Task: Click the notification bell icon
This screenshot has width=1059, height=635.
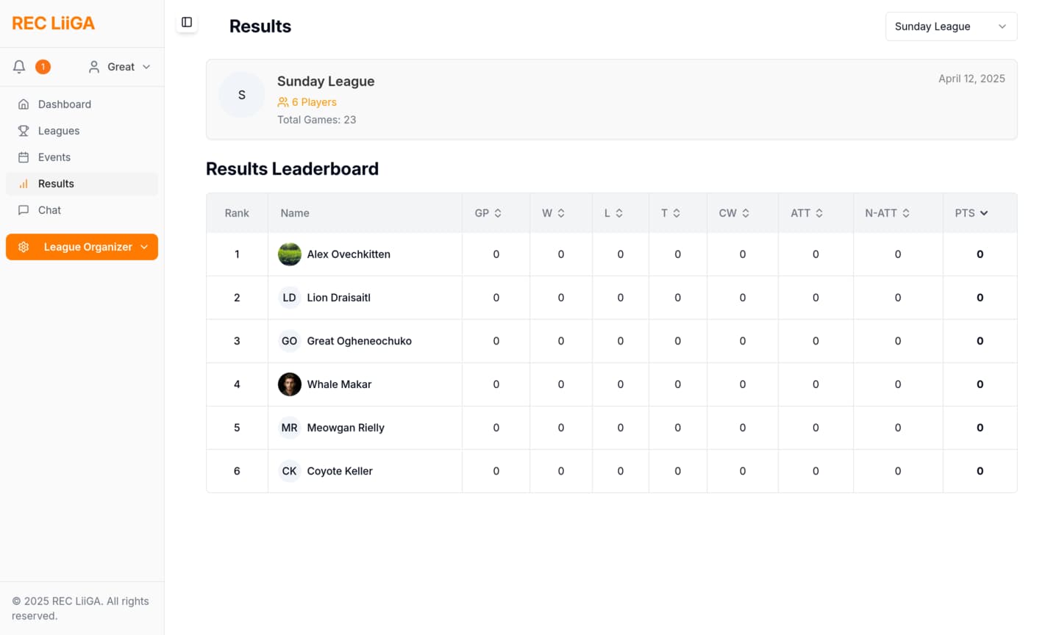Action: pos(19,67)
